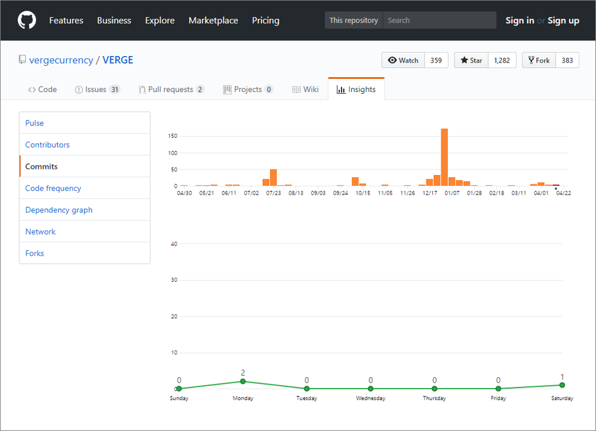Open Marketplace in the top navigation
Screen dimensions: 596x431
click(213, 20)
